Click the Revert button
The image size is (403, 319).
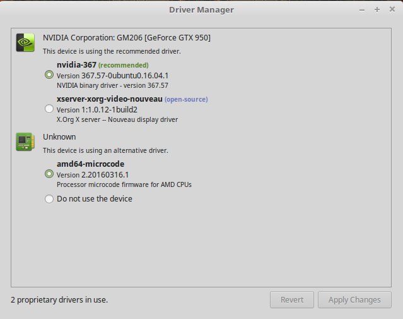(292, 299)
